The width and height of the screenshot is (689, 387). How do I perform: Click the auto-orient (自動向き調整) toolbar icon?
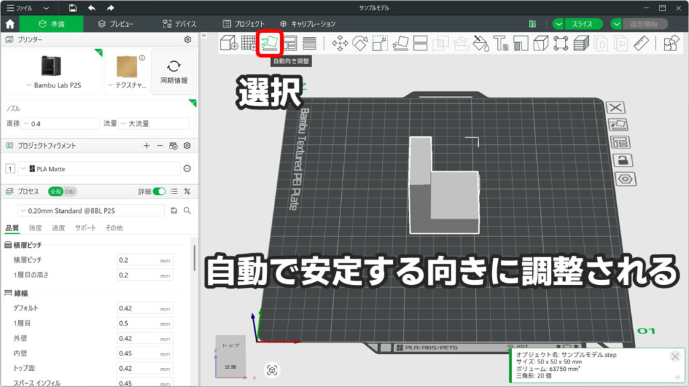point(270,44)
